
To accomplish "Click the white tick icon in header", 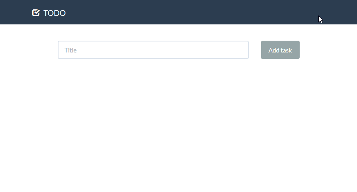I will pos(36,13).
